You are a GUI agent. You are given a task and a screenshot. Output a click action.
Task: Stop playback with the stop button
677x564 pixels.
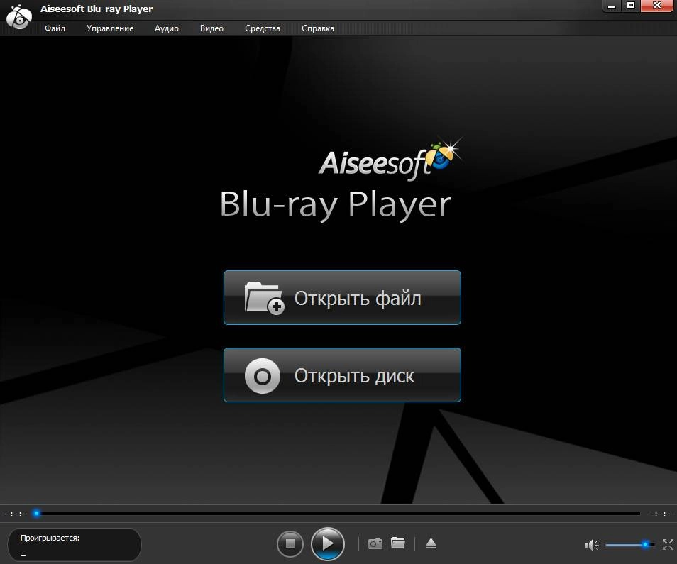pyautogui.click(x=290, y=543)
